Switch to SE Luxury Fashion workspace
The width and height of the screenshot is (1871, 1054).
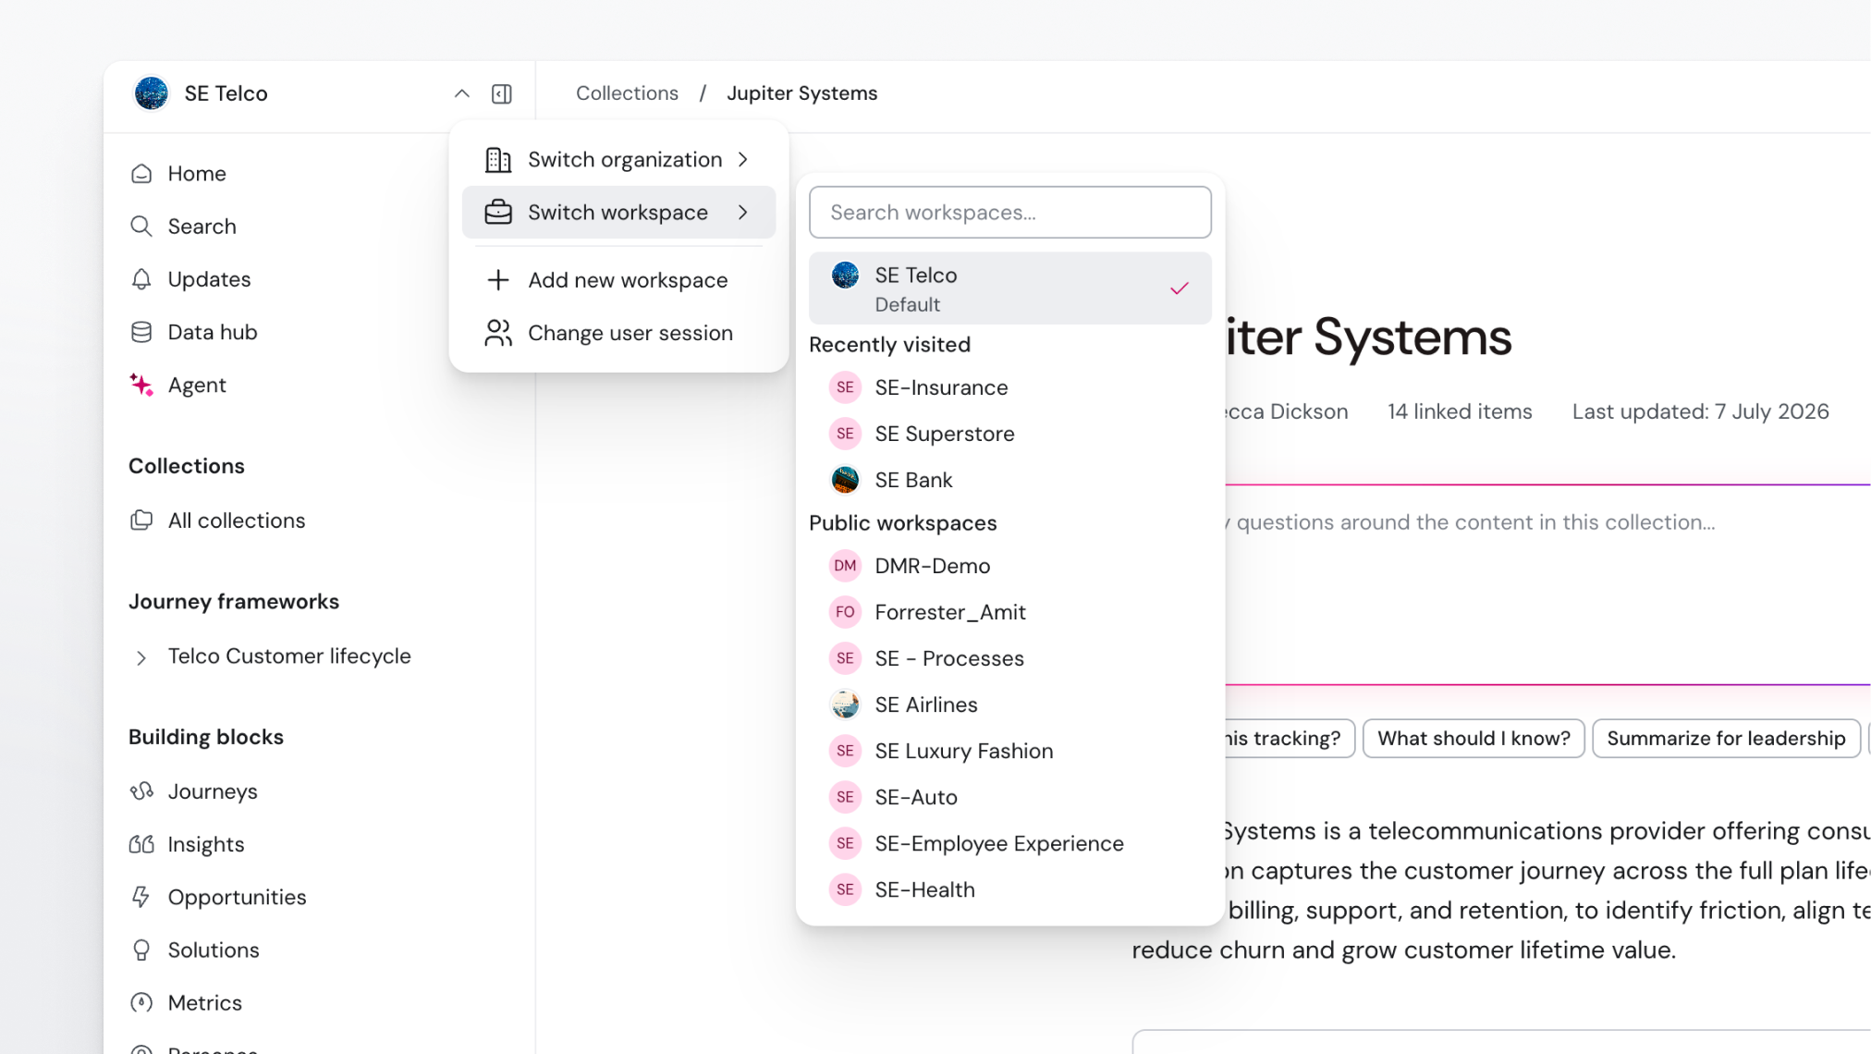tap(1010, 751)
